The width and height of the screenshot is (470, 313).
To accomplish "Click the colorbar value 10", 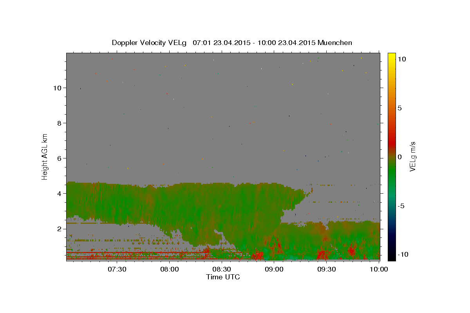I will 401,59.
